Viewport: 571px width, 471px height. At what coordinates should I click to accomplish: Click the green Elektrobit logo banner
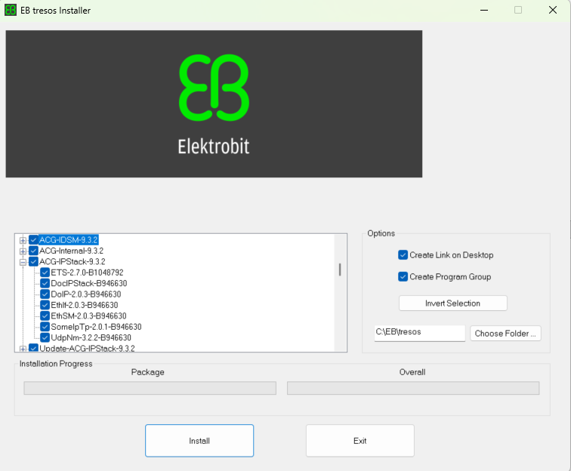pos(214,104)
